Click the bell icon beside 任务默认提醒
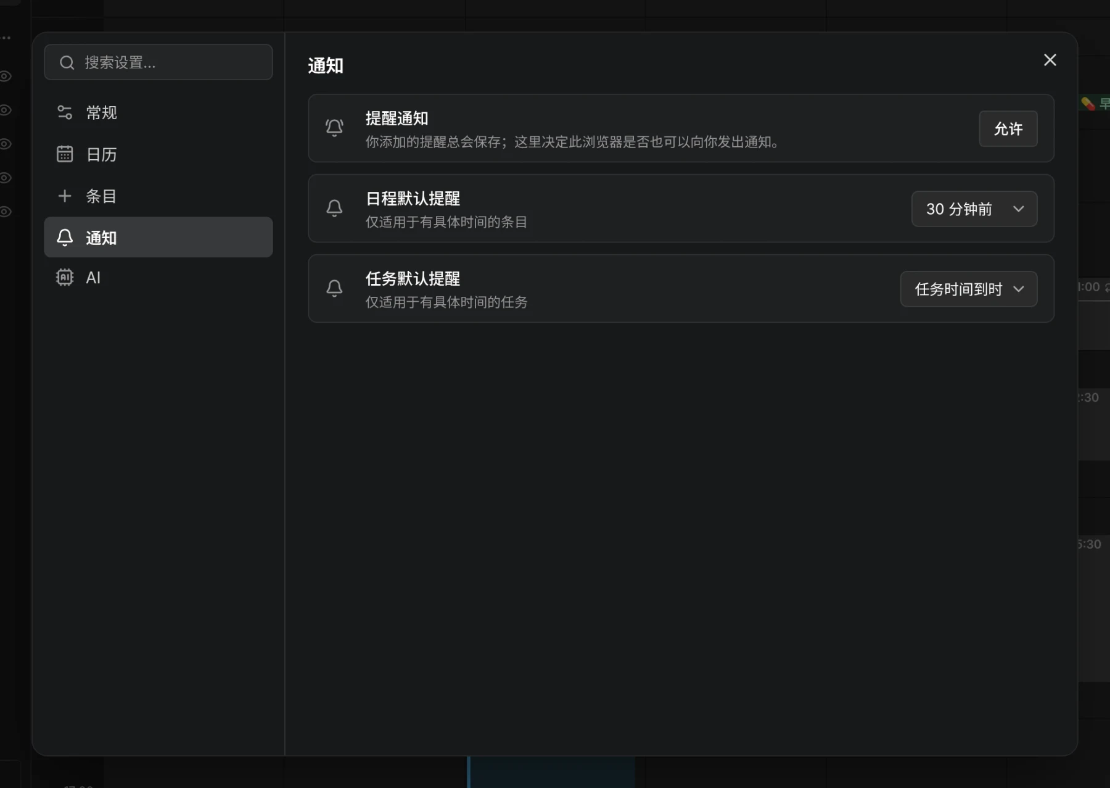 334,288
